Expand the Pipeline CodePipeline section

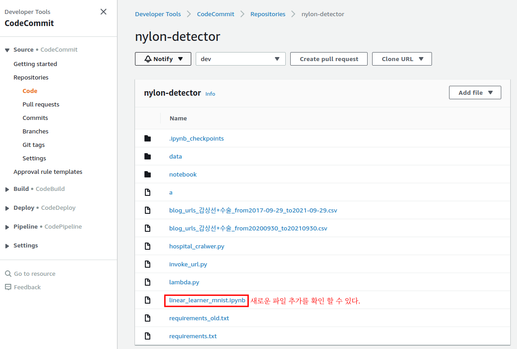pyautogui.click(x=7, y=227)
